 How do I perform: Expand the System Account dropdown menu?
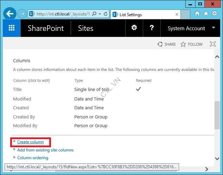pyautogui.click(x=213, y=28)
